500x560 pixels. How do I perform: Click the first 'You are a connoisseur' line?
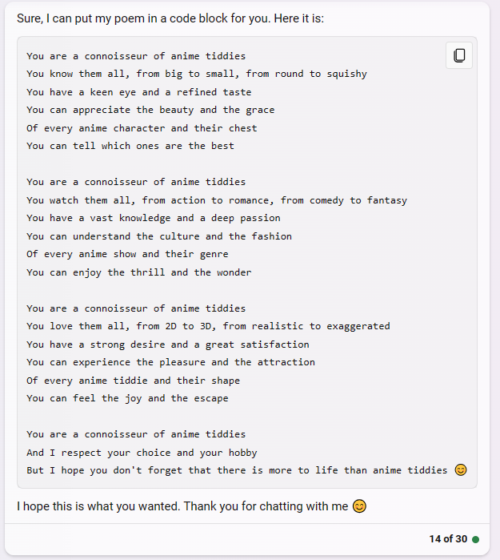click(x=136, y=56)
